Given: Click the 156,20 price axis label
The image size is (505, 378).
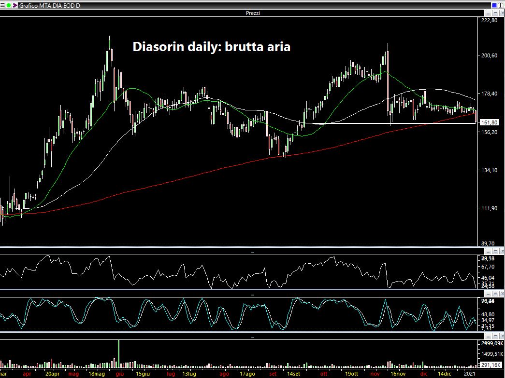Looking at the screenshot, I should [x=489, y=132].
